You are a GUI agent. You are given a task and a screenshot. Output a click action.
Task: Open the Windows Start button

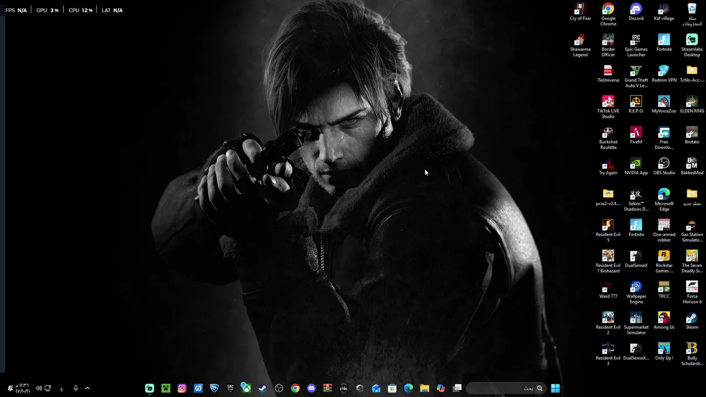coord(555,388)
